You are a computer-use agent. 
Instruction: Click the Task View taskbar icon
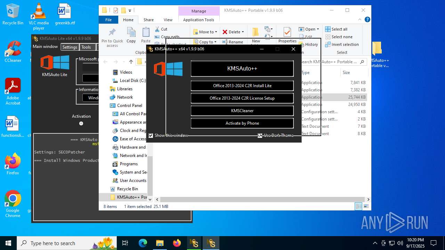coord(126,243)
